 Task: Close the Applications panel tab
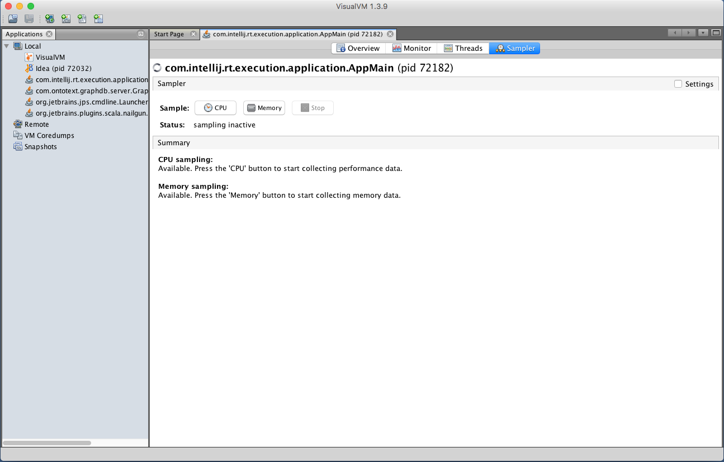(49, 34)
